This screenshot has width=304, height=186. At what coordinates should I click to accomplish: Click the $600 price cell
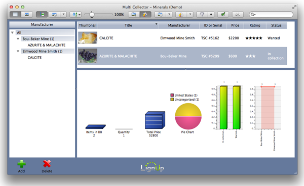tap(233, 56)
